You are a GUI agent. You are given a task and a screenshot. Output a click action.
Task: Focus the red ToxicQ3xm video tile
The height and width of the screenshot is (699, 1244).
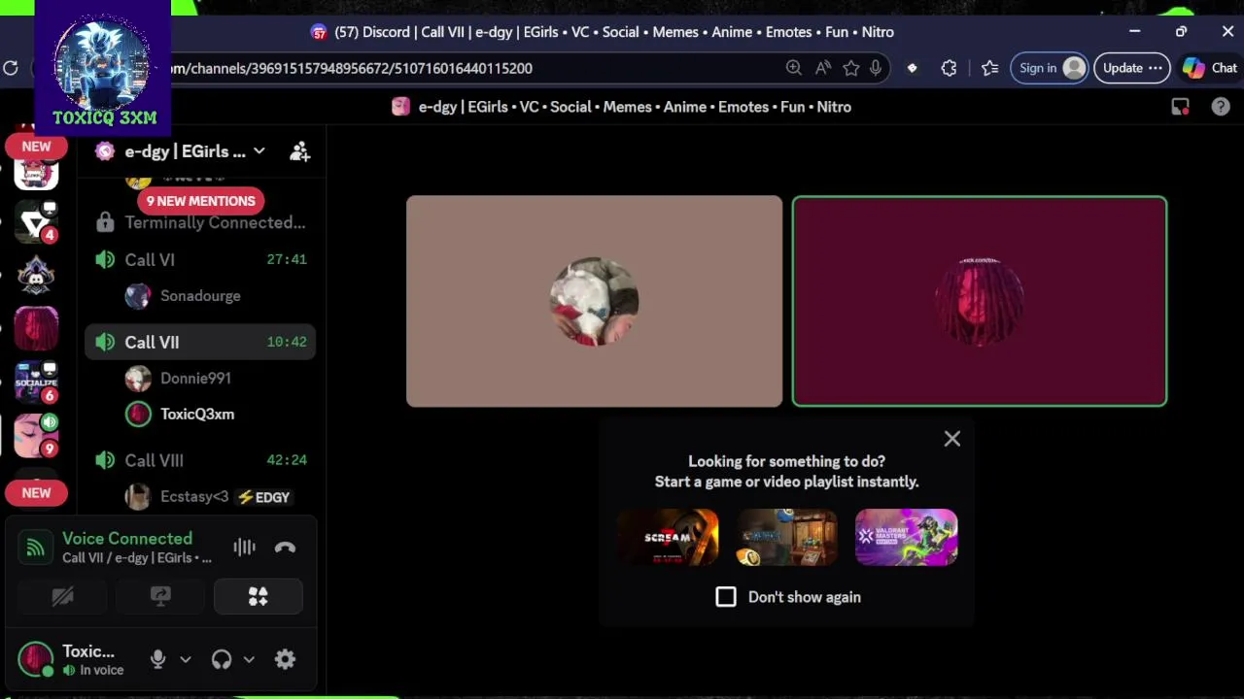tap(980, 301)
